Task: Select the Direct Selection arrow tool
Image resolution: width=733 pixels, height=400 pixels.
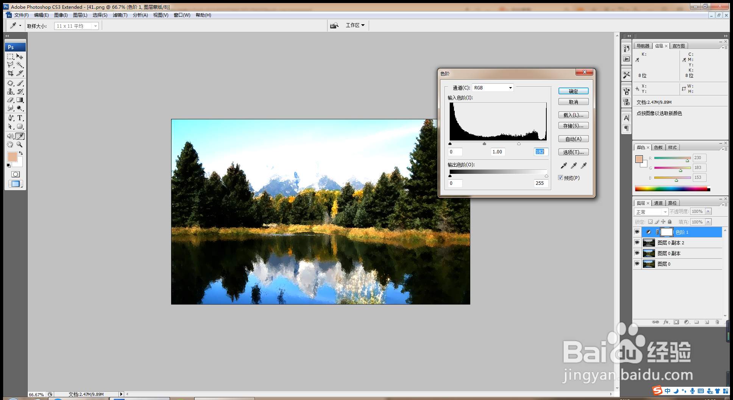Action: click(10, 127)
